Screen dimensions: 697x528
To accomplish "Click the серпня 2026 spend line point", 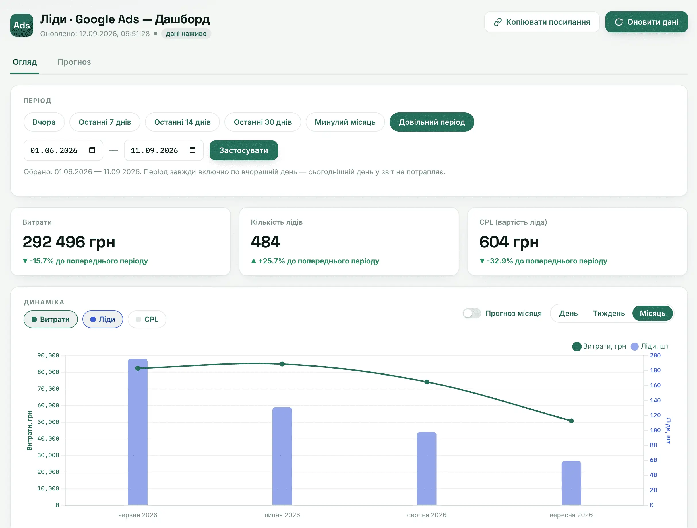I will pos(427,382).
